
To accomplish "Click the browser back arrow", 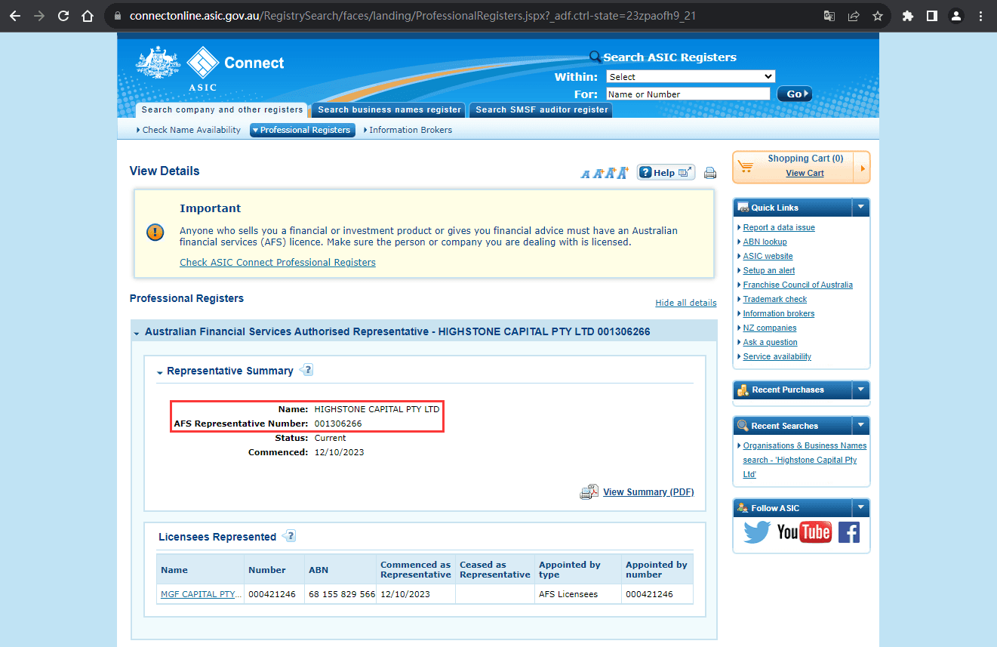I will pyautogui.click(x=14, y=16).
